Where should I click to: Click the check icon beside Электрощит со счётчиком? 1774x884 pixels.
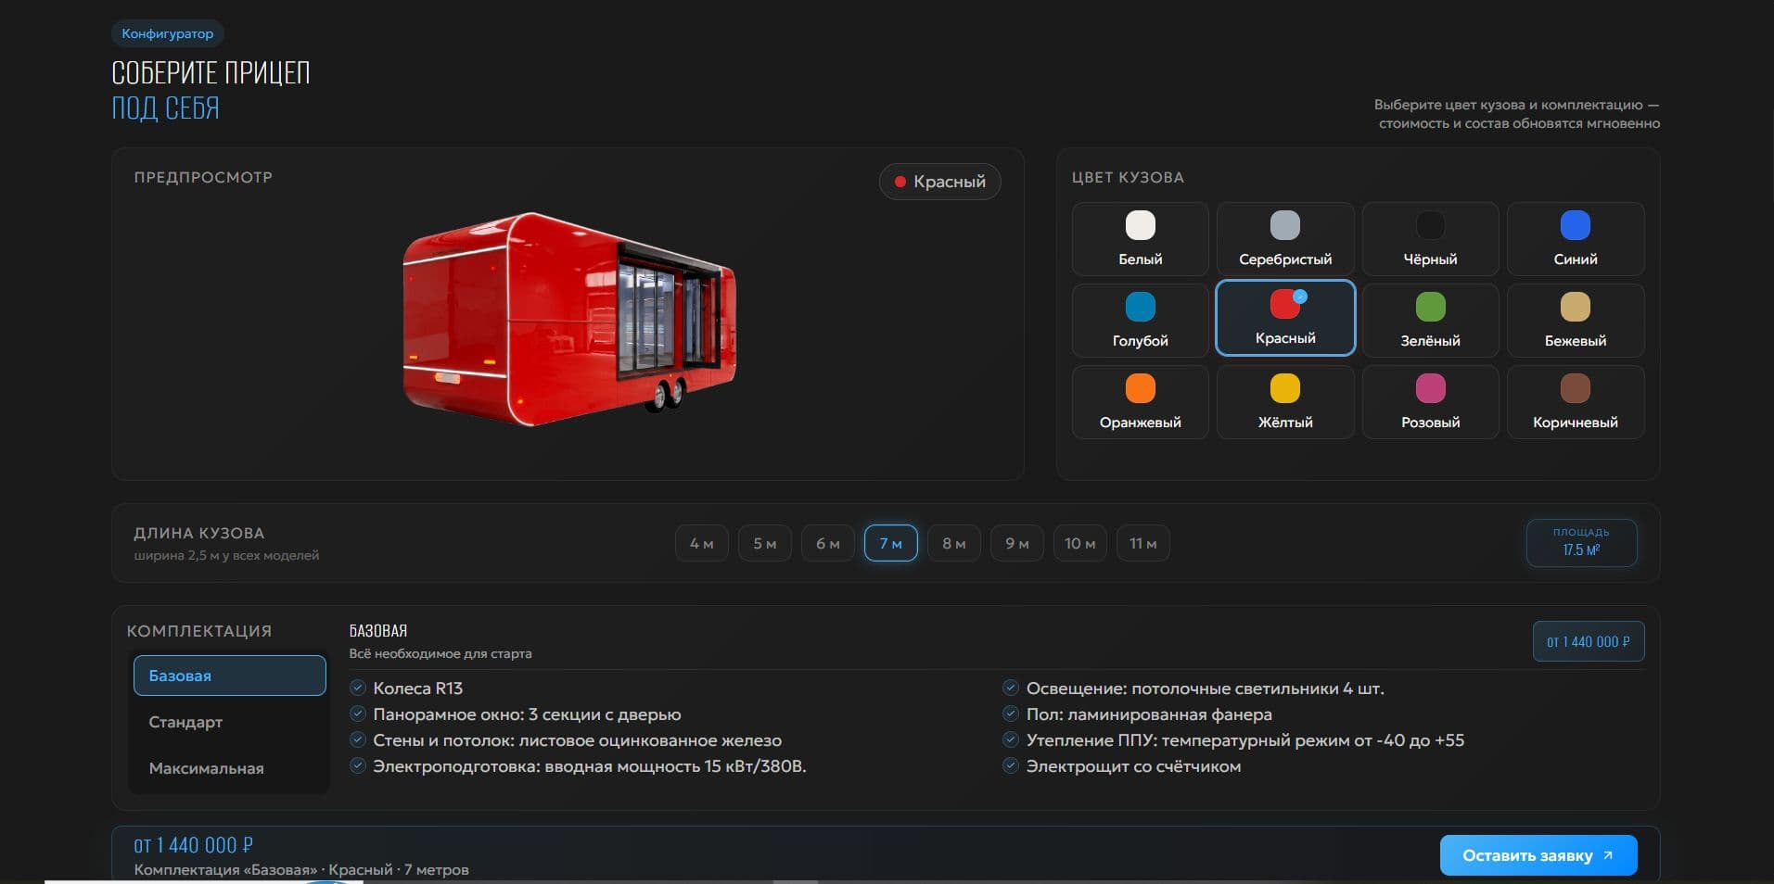click(1011, 765)
